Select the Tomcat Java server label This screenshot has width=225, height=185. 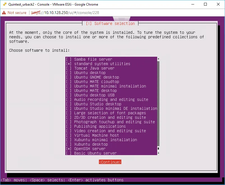pyautogui.click(x=94, y=68)
